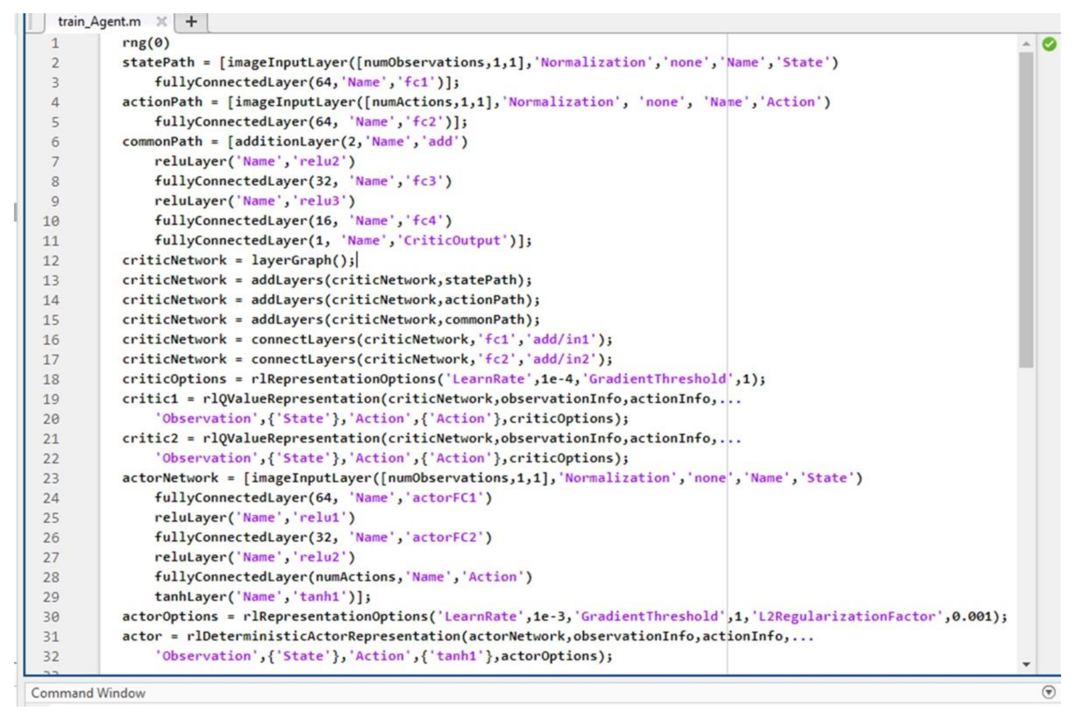
Task: Click the green code analyzer checkmark indicator
Action: pos(1049,44)
